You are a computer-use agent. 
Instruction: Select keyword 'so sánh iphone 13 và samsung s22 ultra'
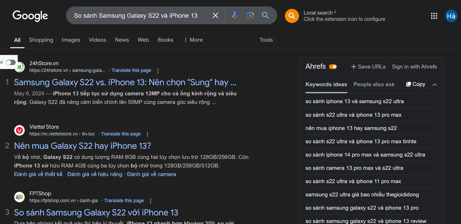(x=355, y=101)
